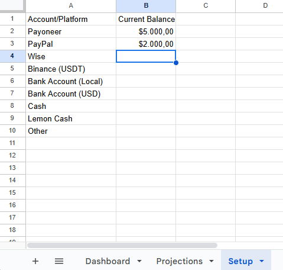Click the select-all corner box
The image size is (283, 270).
coord(12,5)
